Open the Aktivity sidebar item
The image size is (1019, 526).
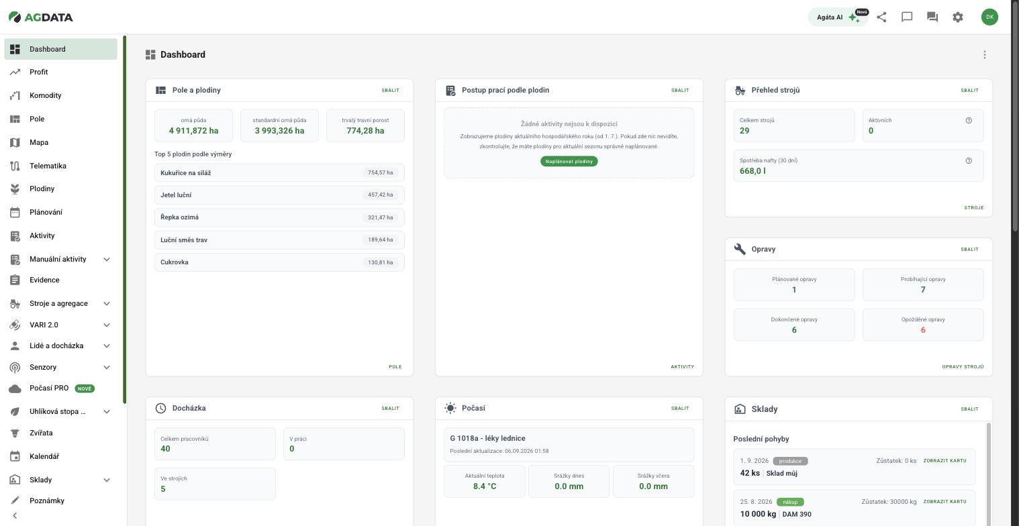coord(61,235)
